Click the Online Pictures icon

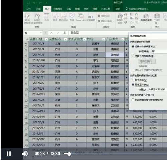(63, 17)
